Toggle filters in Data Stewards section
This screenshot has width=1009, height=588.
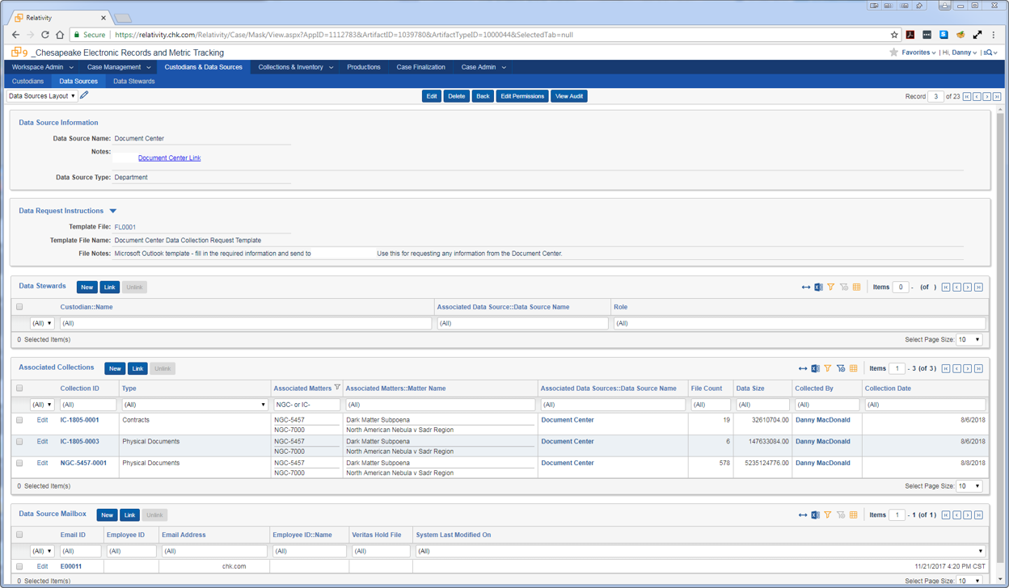[x=831, y=287]
